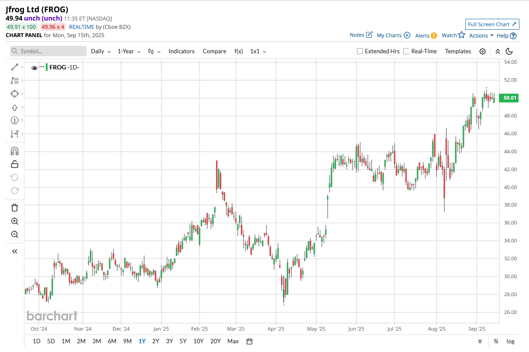
Task: Switch range to 3M
Action: pos(96,341)
